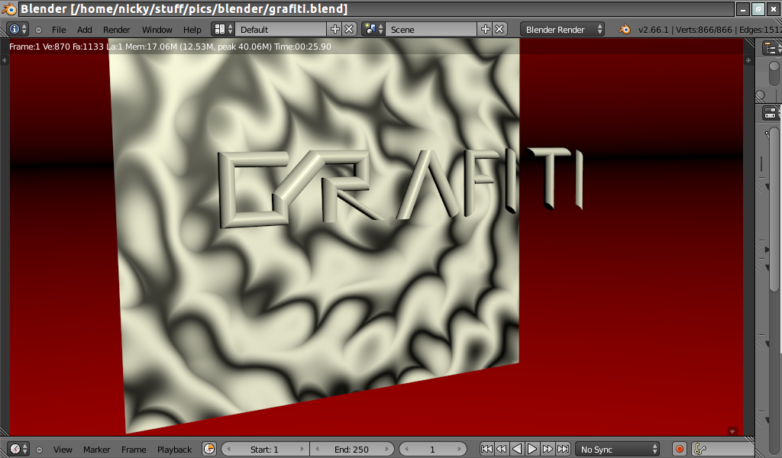Open the No Sync dropdown
The height and width of the screenshot is (458, 782).
617,450
